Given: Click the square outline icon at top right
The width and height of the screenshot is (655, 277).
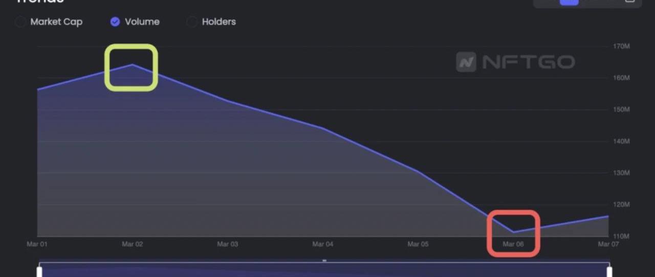Looking at the screenshot, I should pos(630,2).
